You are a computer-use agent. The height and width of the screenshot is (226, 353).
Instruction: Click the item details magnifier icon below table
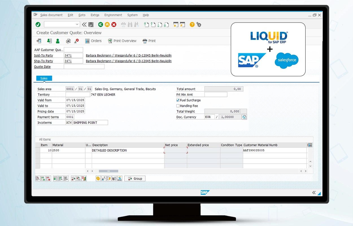tap(38, 179)
